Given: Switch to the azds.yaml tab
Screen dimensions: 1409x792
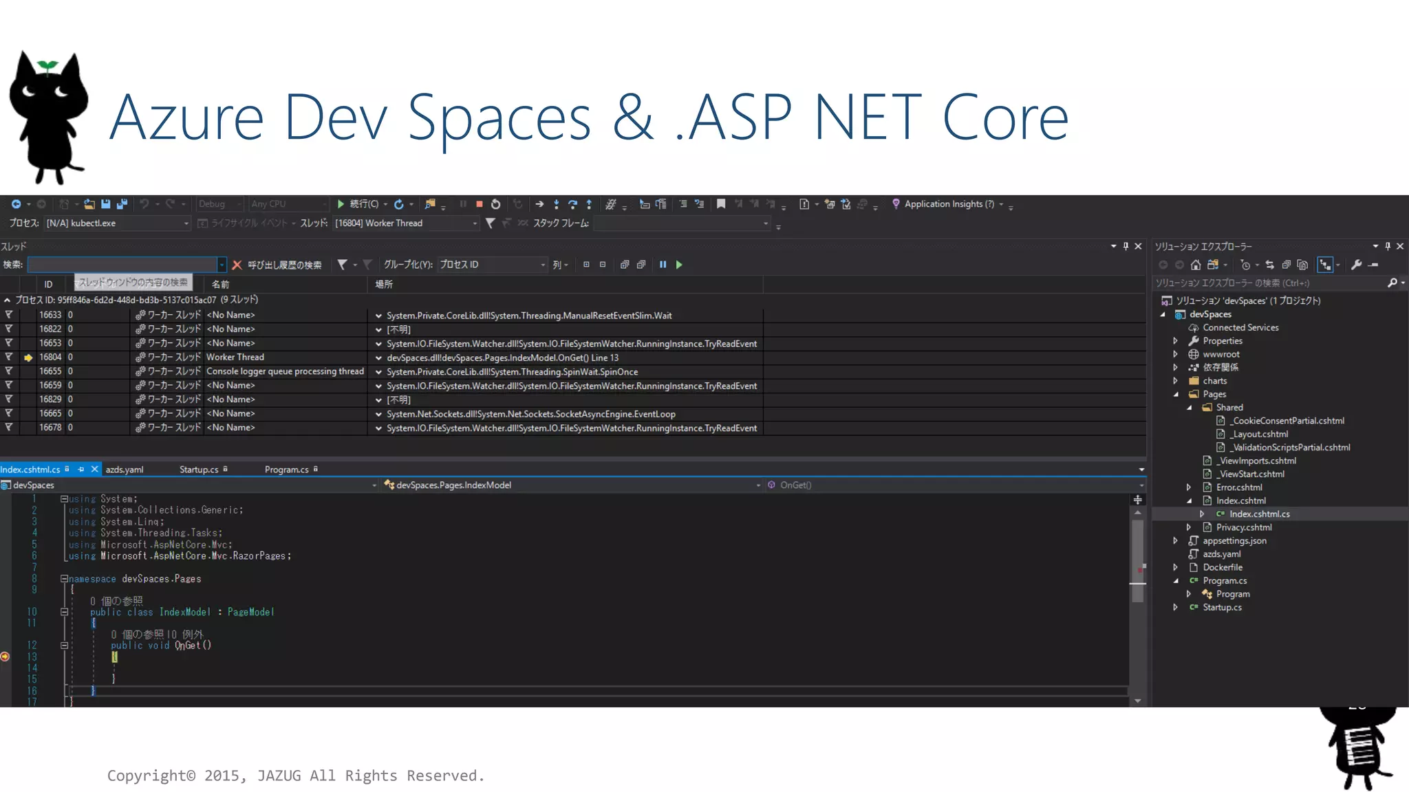Looking at the screenshot, I should (125, 470).
